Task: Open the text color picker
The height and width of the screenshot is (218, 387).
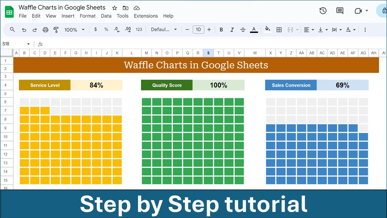Action: click(x=254, y=30)
